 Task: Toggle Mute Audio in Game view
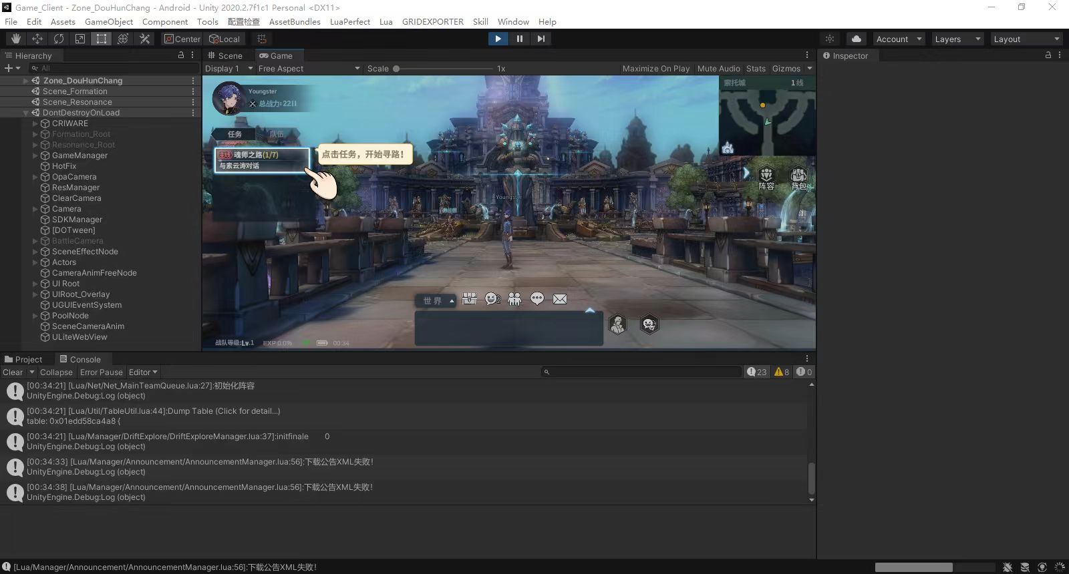coord(718,68)
